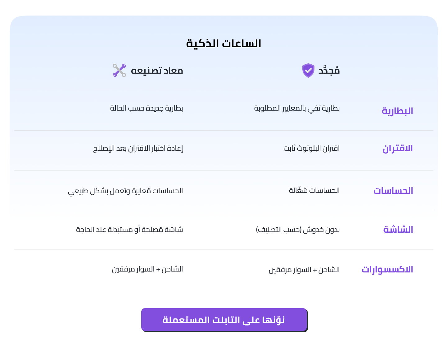447x347 pixels.
Task: Click the الشاشة row label
Action: tap(398, 230)
